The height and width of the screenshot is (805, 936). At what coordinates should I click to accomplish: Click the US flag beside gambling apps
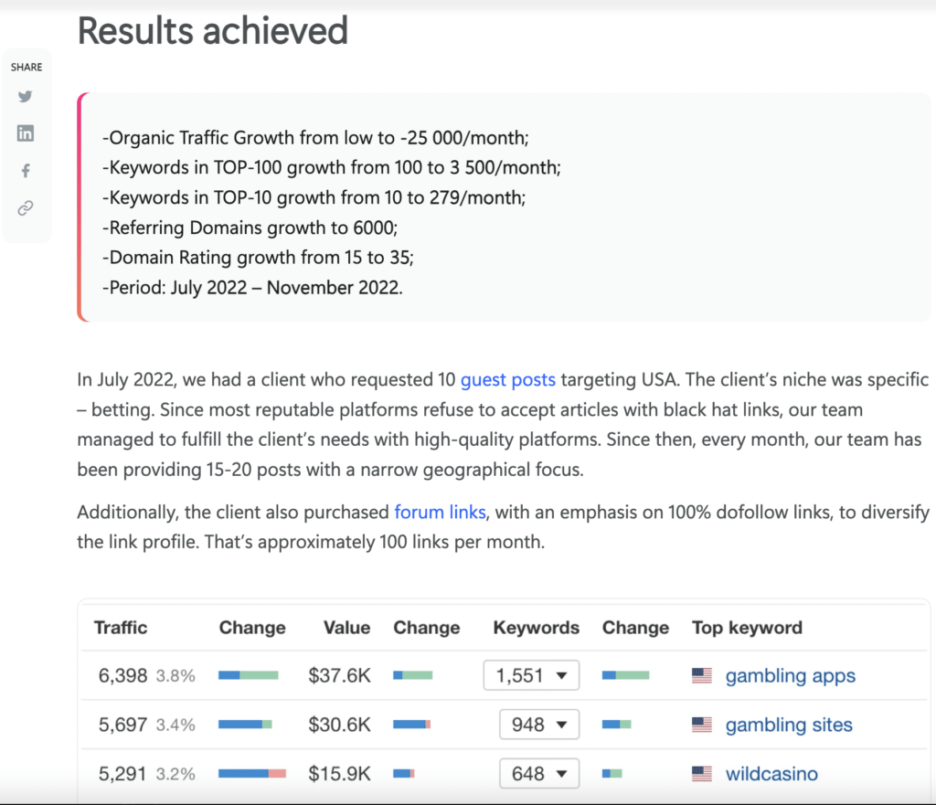[x=702, y=676]
